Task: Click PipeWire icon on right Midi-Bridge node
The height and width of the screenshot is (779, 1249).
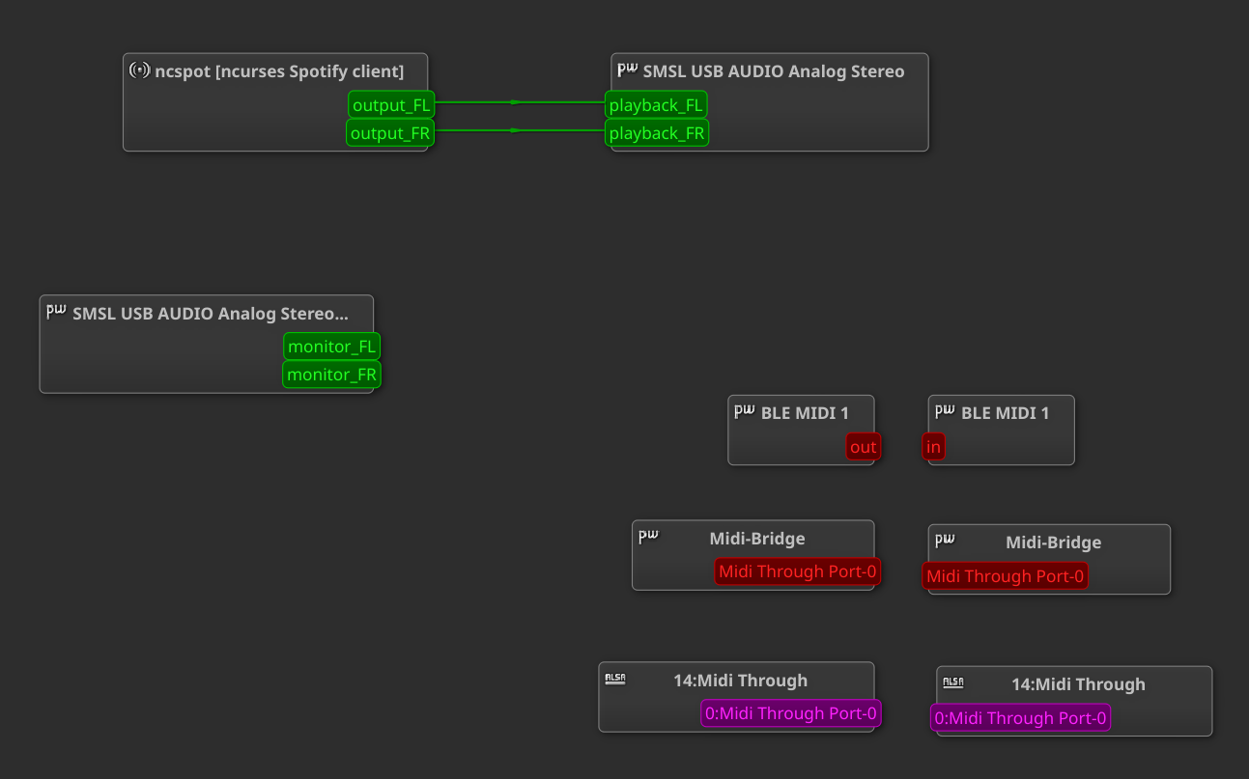Action: 945,541
